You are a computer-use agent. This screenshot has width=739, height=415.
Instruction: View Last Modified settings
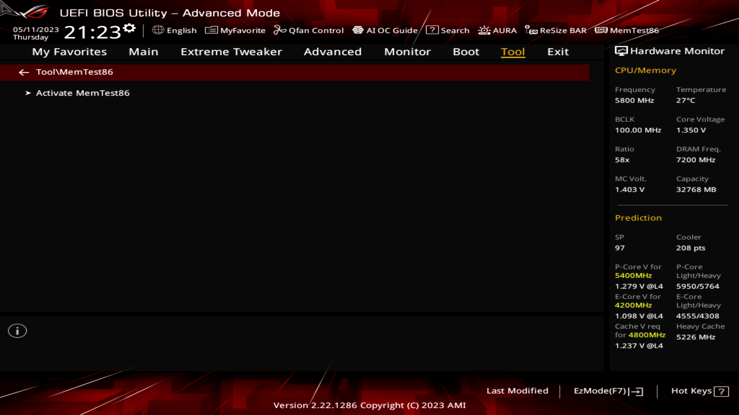tap(517, 390)
